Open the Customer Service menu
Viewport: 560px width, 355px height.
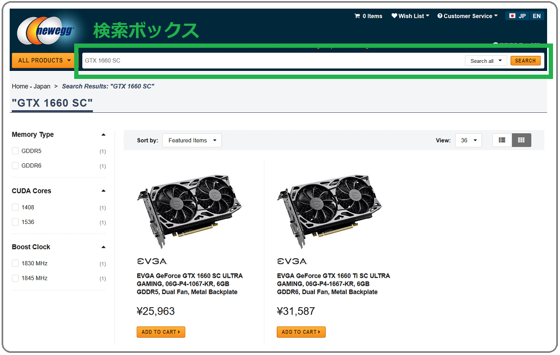(468, 16)
